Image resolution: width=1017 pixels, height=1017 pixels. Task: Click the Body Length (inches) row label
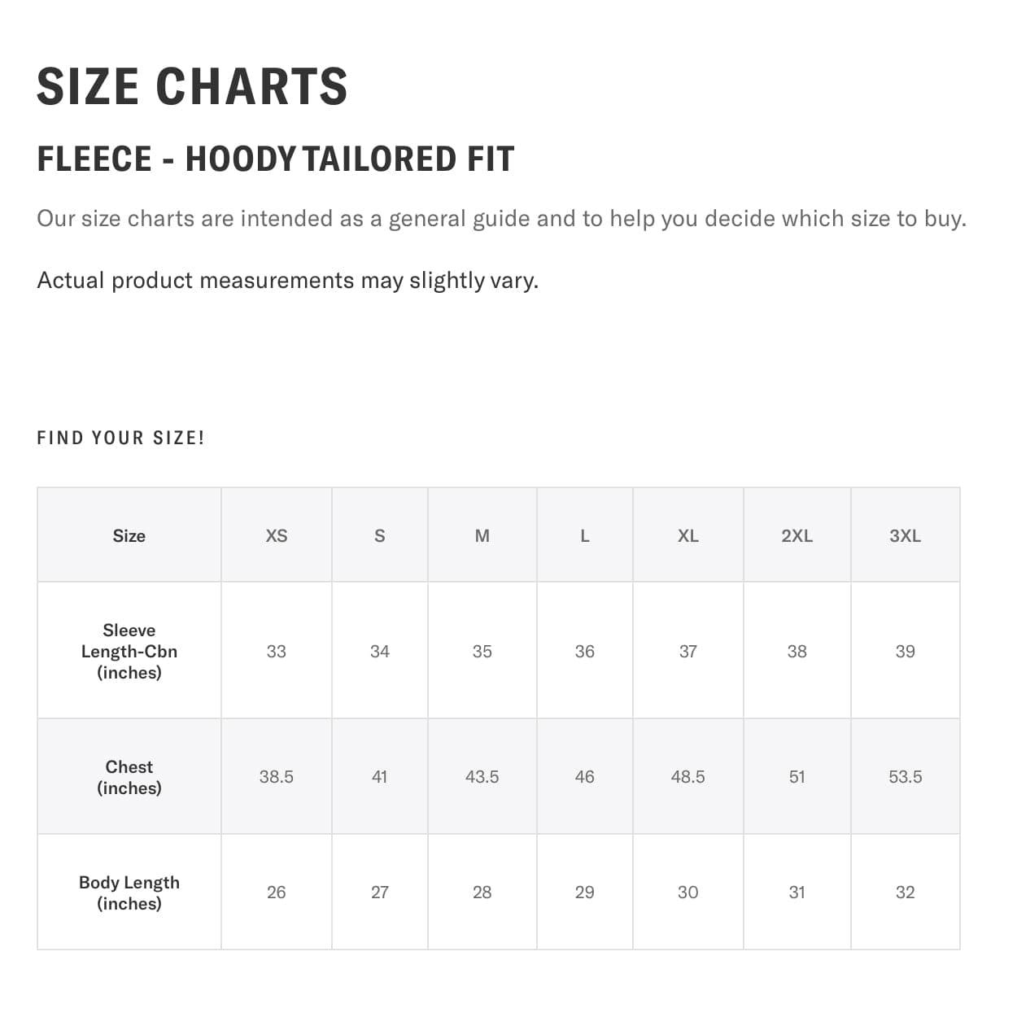point(129,893)
